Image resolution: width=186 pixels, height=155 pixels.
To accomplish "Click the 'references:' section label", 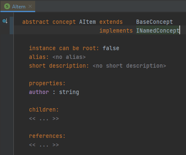I will 47,136.
